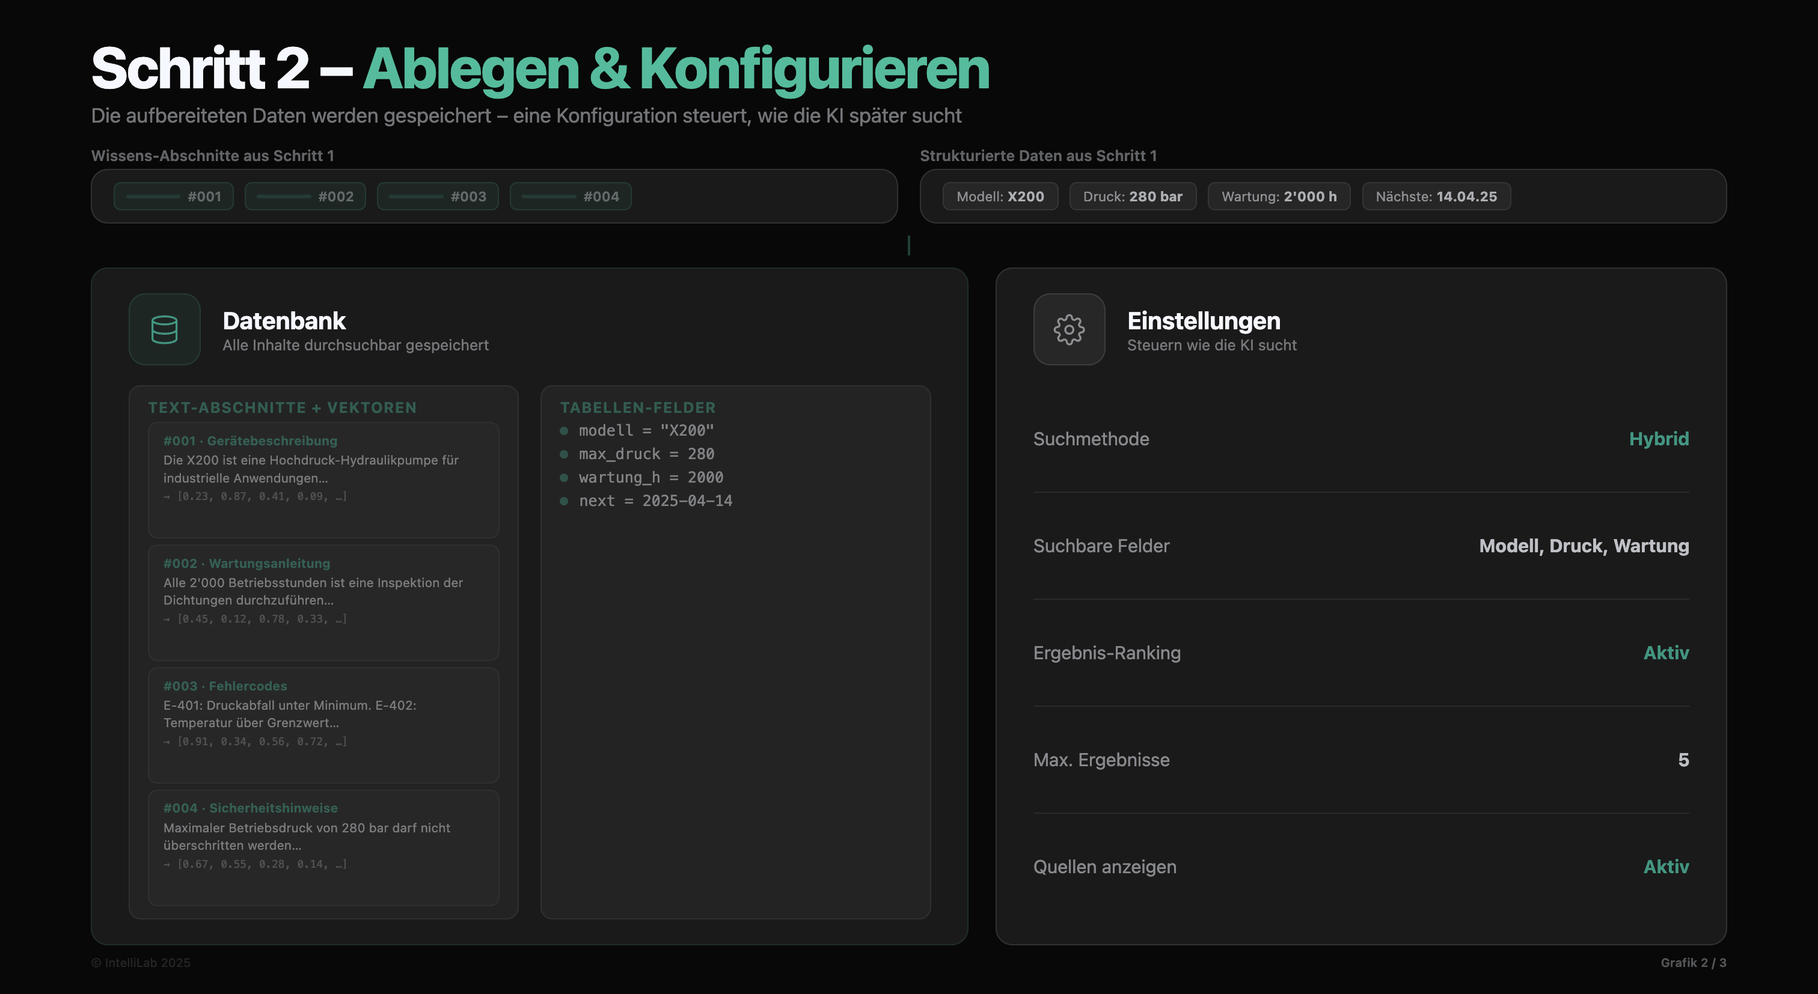The height and width of the screenshot is (994, 1818).
Task: Open the #001 Gerätebeschreibung text card
Action: [x=323, y=480]
